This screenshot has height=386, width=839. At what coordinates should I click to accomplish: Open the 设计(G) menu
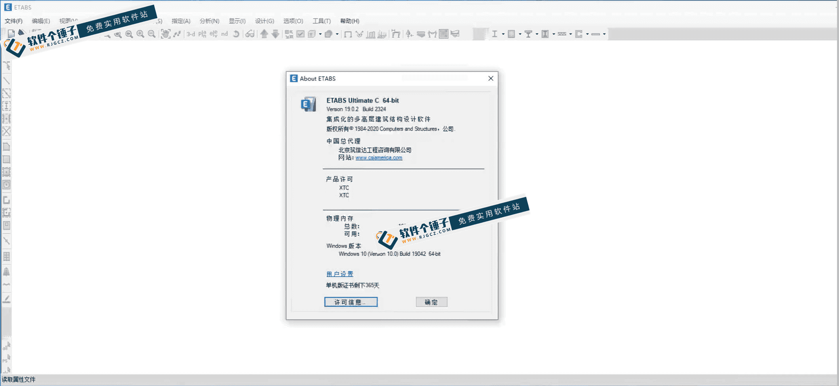pyautogui.click(x=264, y=21)
